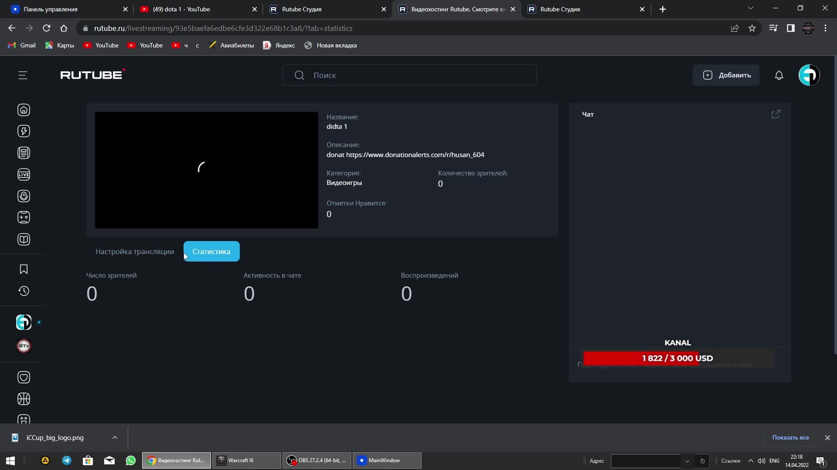Open the hamburger menu in Rutube header
The height and width of the screenshot is (470, 837).
click(x=23, y=75)
